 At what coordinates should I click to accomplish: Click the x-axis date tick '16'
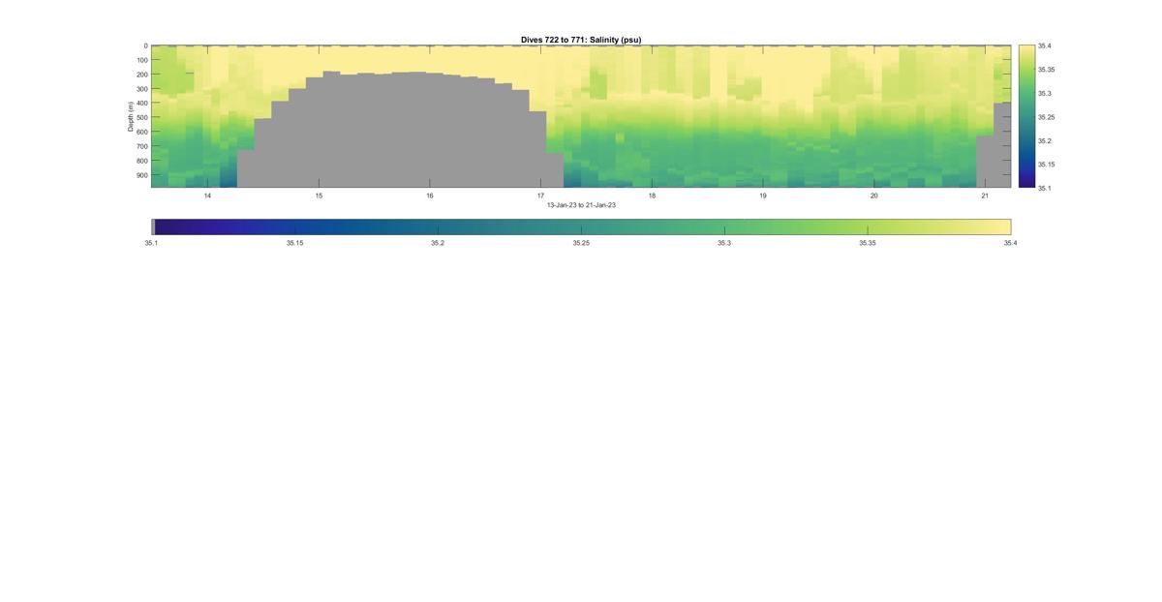430,196
